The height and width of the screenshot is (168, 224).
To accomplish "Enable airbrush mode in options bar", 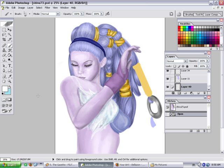I will point(107,14).
